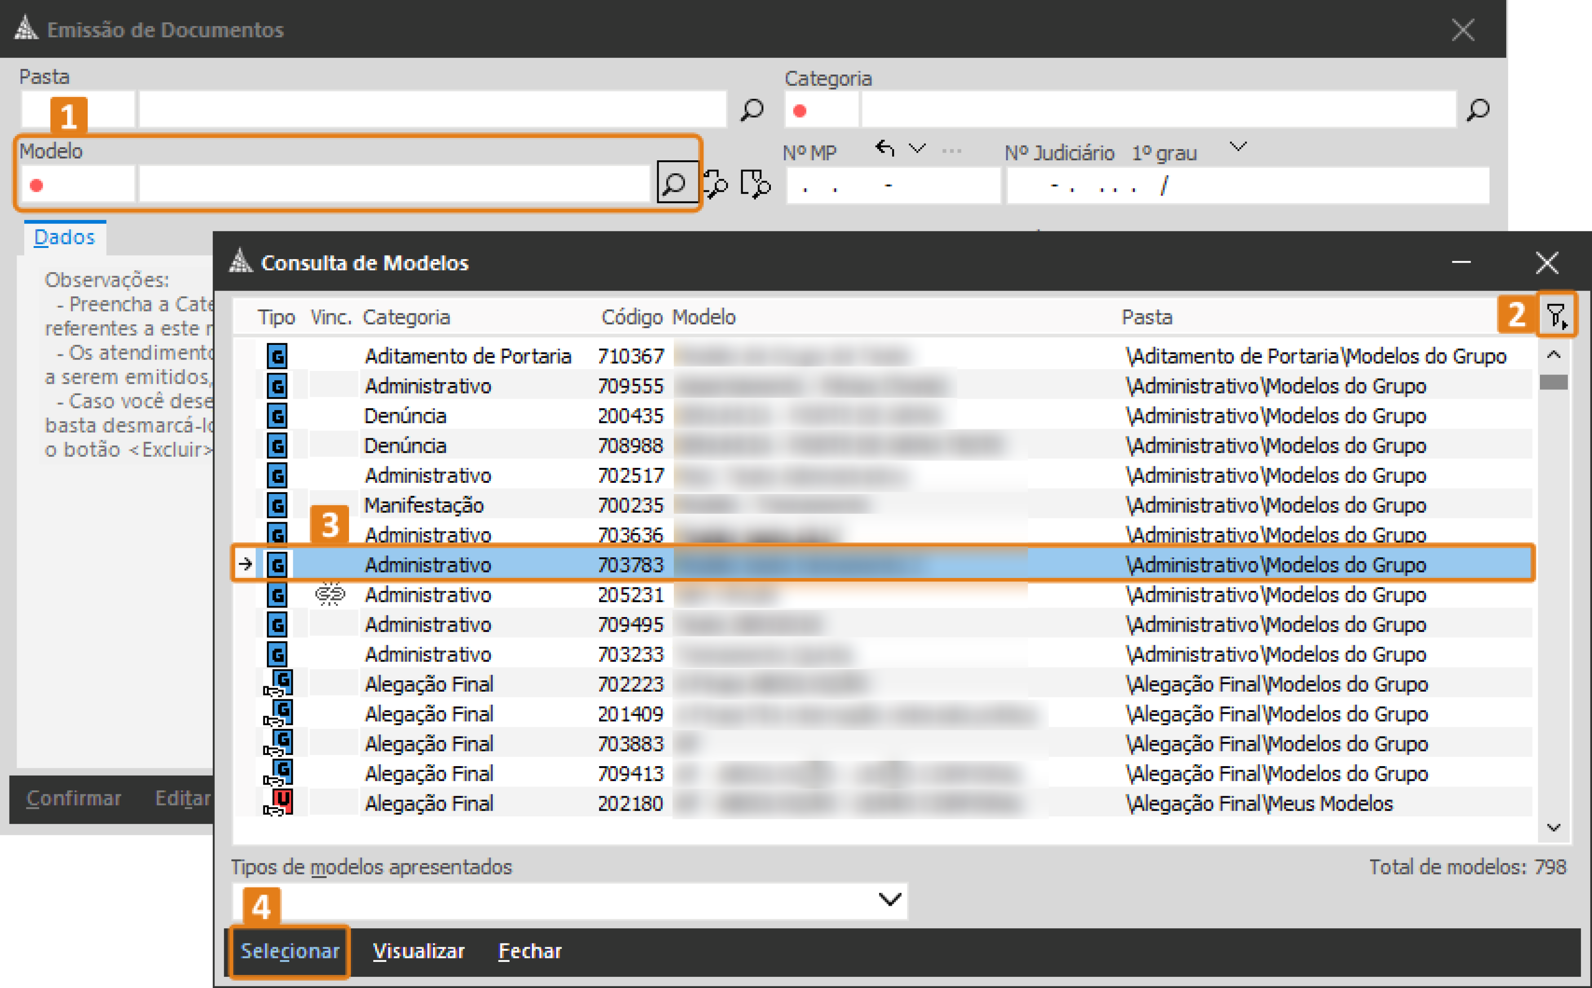Click the linked-model icon in row 205231
Screen dimensions: 1592x988
pos(330,595)
